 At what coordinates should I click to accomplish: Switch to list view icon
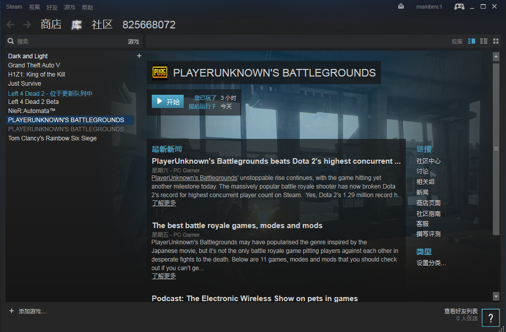[484, 41]
